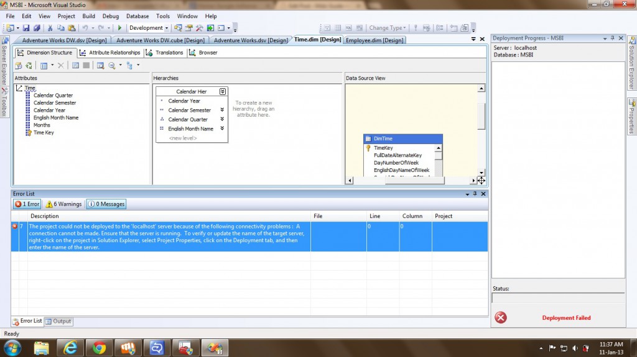Click the Cut scissors icon

51,28
